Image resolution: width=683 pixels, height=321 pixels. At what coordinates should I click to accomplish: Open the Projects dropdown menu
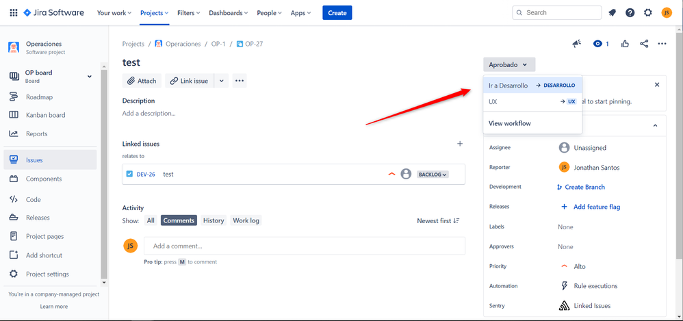(154, 12)
